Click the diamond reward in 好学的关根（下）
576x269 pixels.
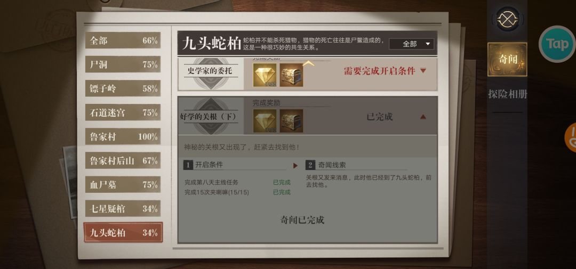click(x=265, y=121)
